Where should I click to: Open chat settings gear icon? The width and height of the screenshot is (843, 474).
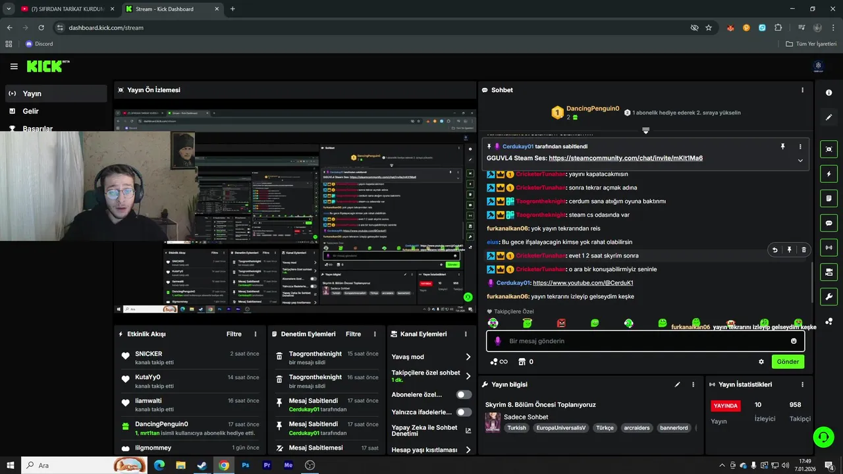tap(761, 361)
